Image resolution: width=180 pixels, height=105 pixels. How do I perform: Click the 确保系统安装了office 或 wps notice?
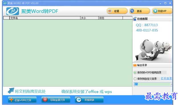click(x=86, y=92)
